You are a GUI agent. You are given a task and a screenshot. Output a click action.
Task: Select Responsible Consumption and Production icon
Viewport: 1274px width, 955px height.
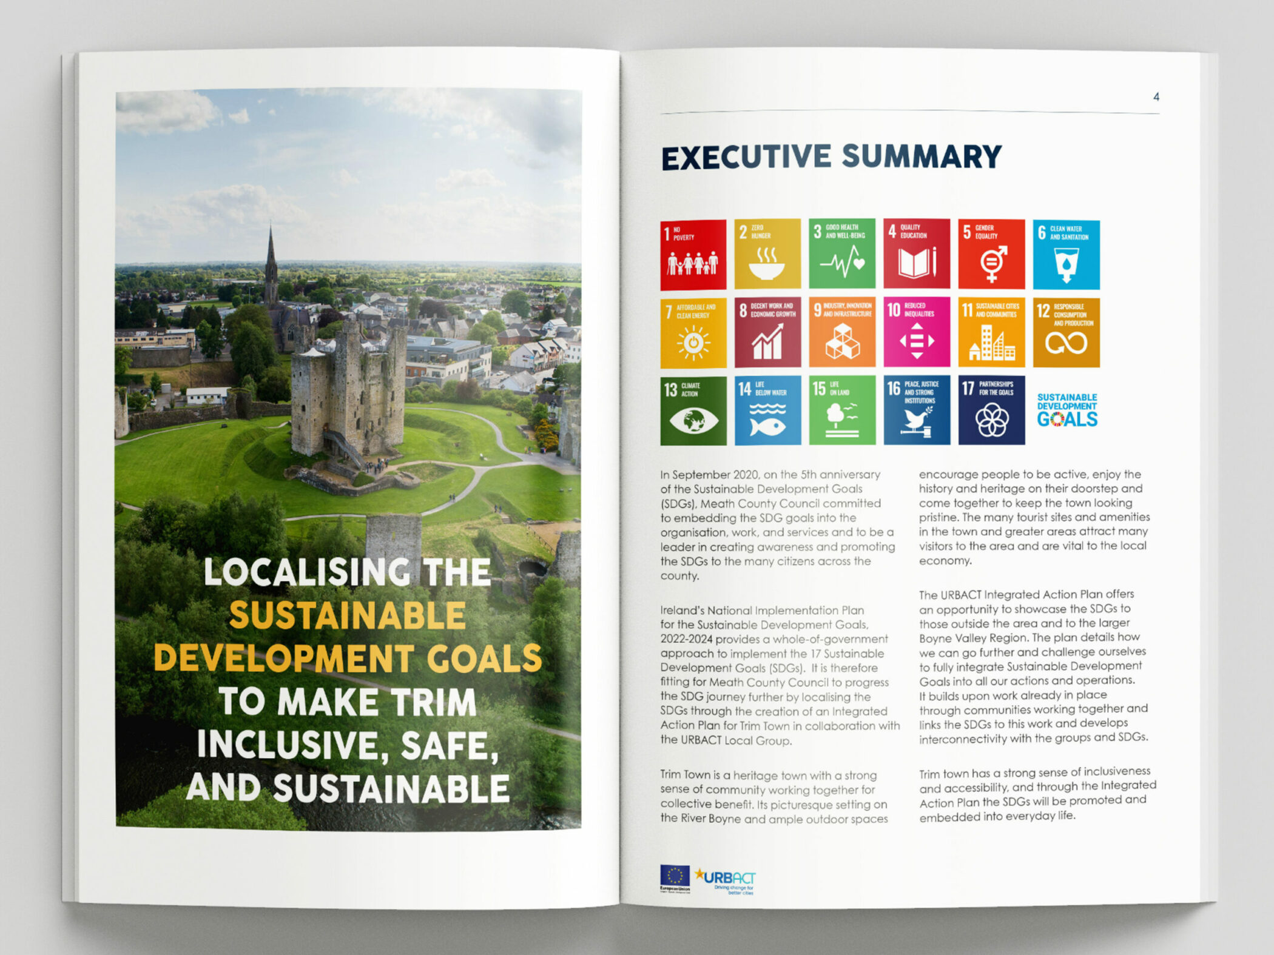tap(1066, 332)
